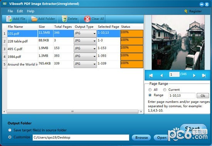This screenshot has height=146, width=212.
Task: Click the Open output folder button
Action: [162, 138]
